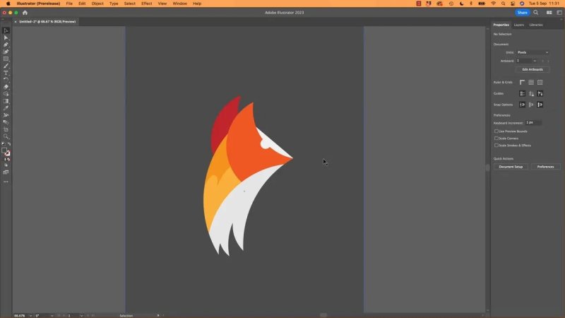The height and width of the screenshot is (318, 565).
Task: Select the Eraser tool
Action: pos(6,87)
